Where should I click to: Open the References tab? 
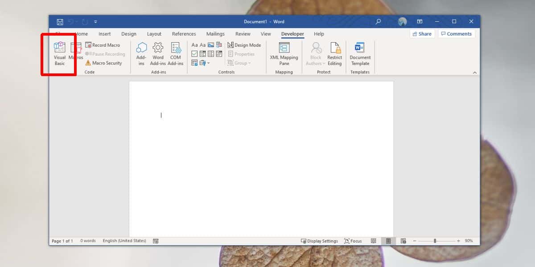[x=184, y=34]
